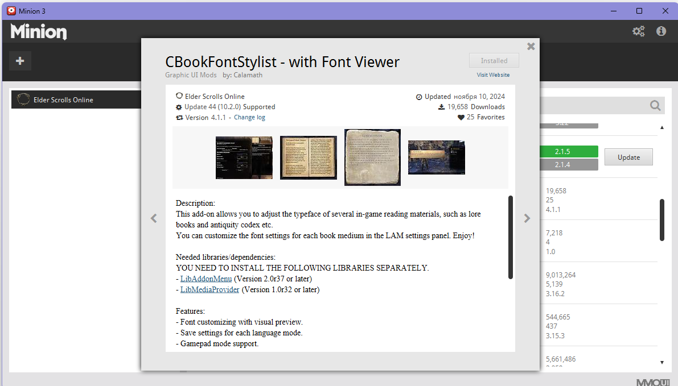
Task: Click the CBookFontStylist dialog title
Action: tap(282, 62)
